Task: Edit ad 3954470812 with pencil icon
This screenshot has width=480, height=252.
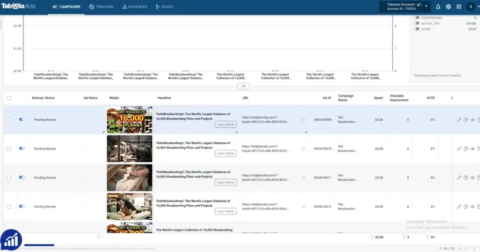Action: 459,207
